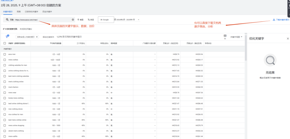Open the Google search network selector
Image resolution: width=290 pixels, height=139 pixels.
click(106, 20)
